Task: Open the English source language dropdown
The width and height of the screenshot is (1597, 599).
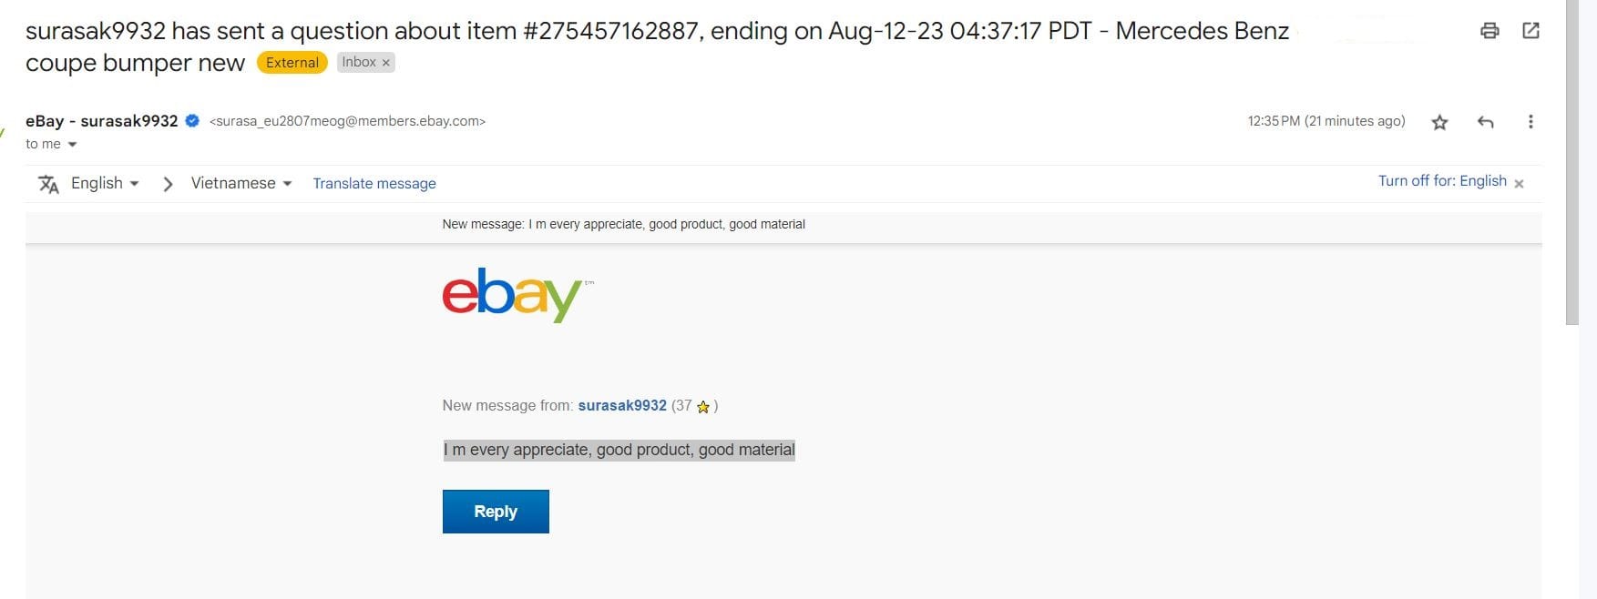Action: coord(105,183)
